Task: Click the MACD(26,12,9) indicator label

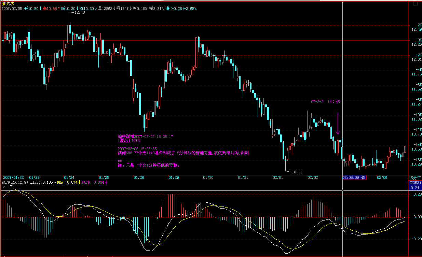Action: click(15, 182)
